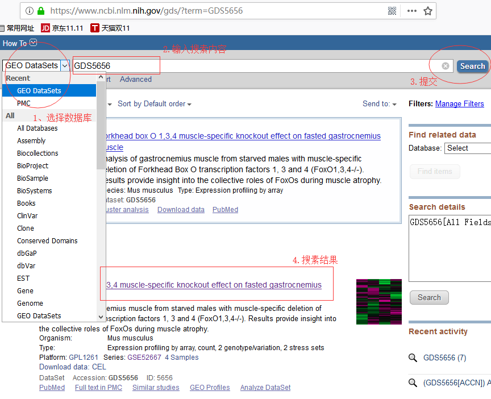This screenshot has width=491, height=399.
Task: Click the scroll-down arrow of database list
Action: point(101,317)
